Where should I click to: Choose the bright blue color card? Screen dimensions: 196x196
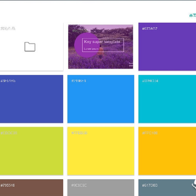point(101,99)
